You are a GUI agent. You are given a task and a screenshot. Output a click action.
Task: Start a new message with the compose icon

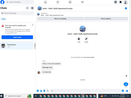[x=32, y=8]
